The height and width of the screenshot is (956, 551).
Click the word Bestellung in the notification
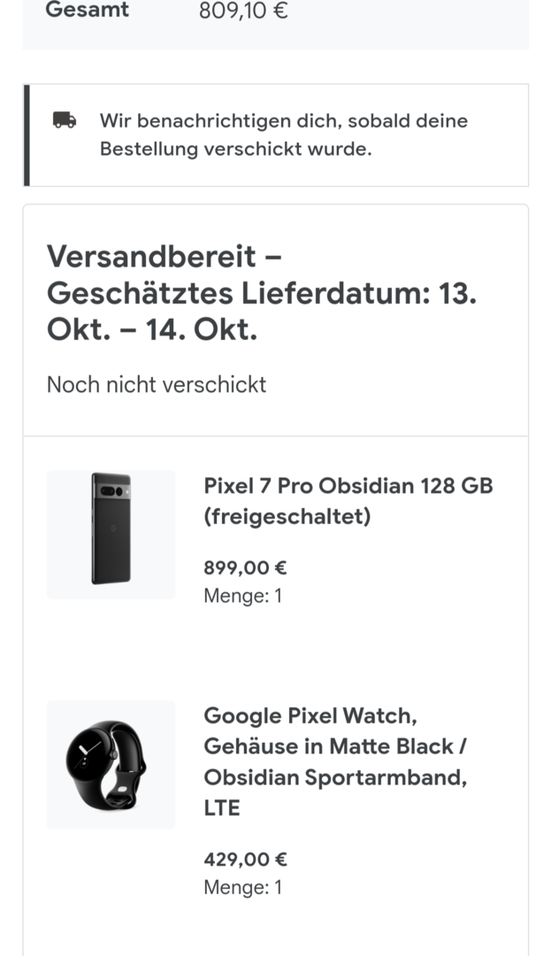tap(149, 149)
